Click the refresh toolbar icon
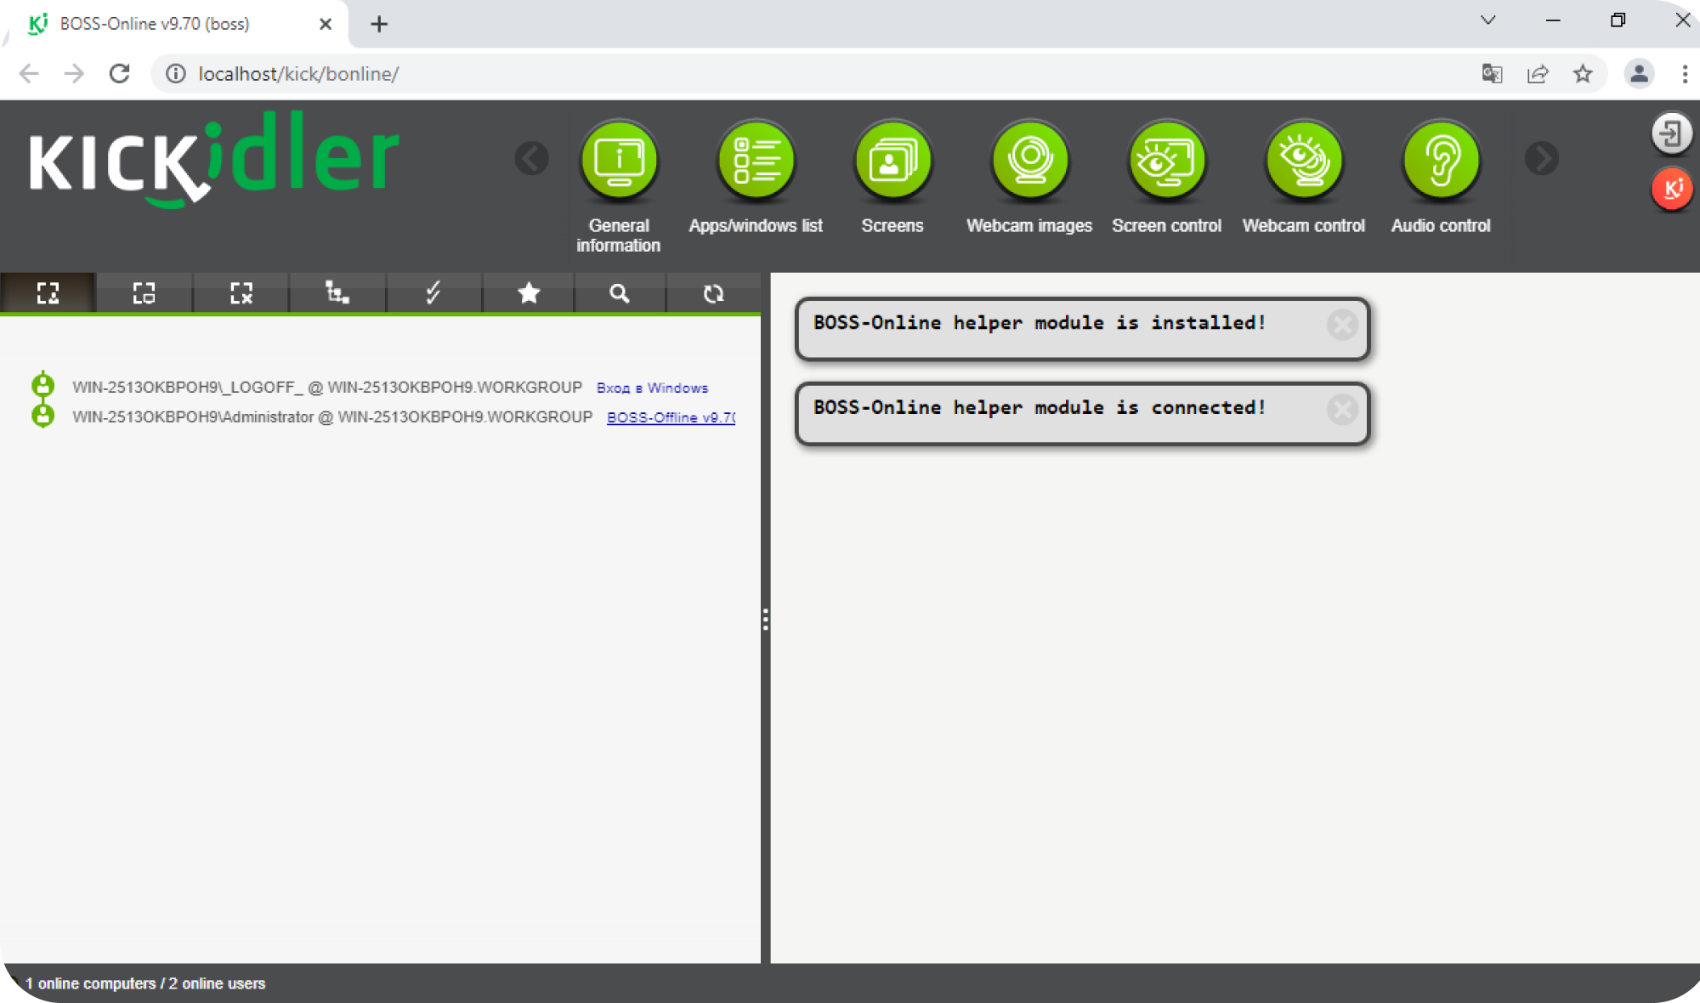The image size is (1700, 1003). click(713, 293)
